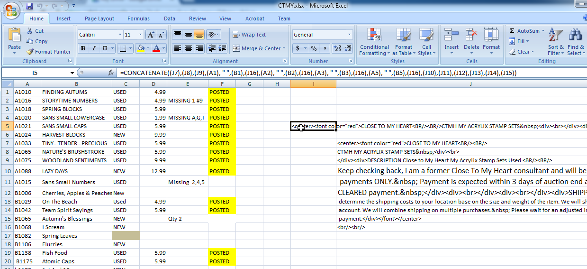Expand the AutoSum dropdown arrow
This screenshot has width=587, height=269.
(x=543, y=31)
